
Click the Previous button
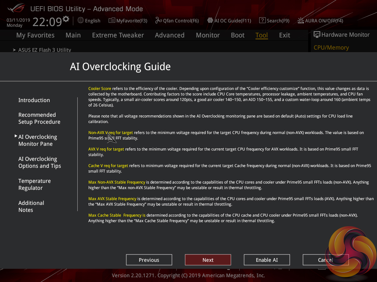(149, 260)
